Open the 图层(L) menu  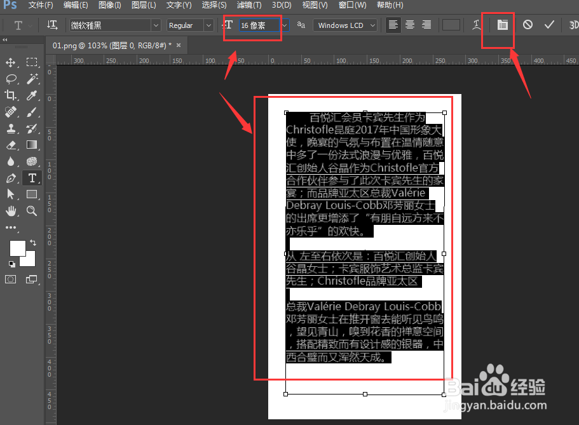tap(144, 5)
